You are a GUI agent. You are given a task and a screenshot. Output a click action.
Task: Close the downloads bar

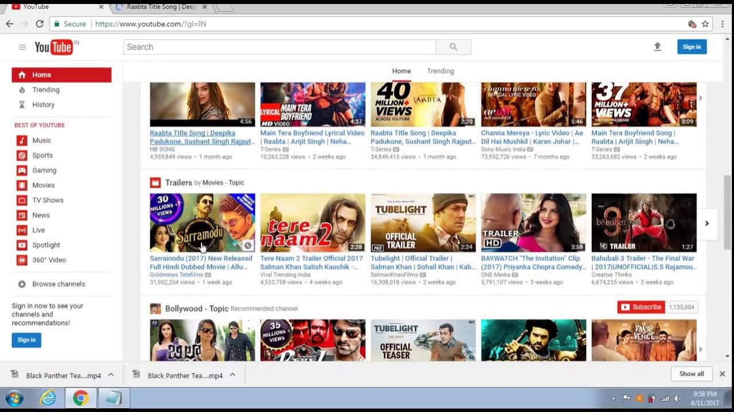click(x=723, y=374)
